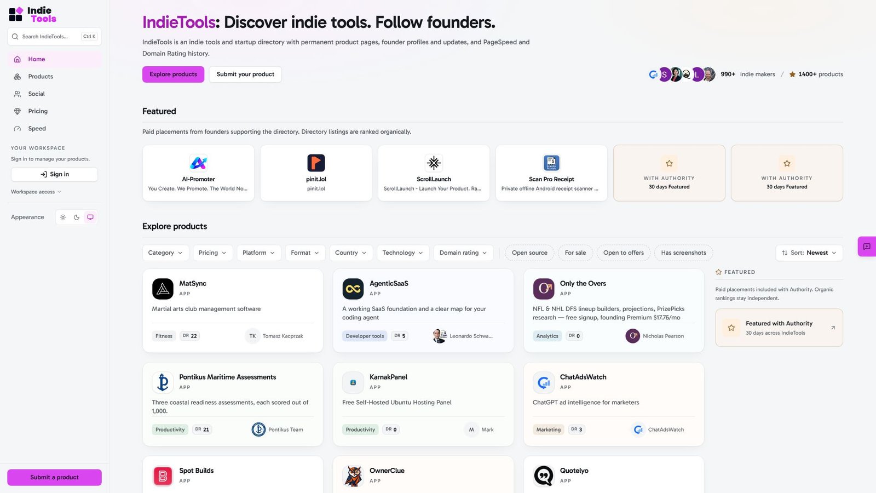Click the ChatAdsWatch app icon

pos(544,382)
